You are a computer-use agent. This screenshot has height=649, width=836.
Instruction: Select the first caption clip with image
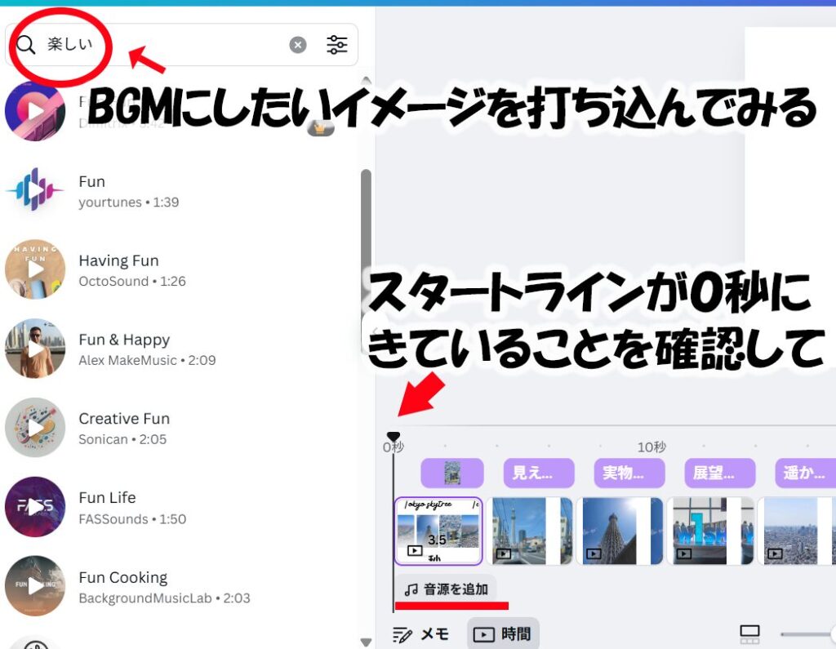tap(452, 473)
